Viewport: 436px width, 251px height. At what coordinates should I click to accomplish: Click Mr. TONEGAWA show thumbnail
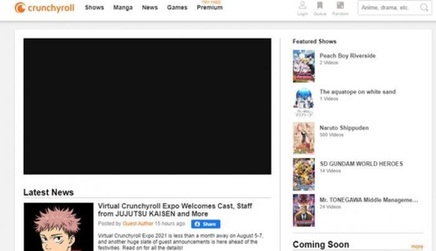tap(303, 211)
